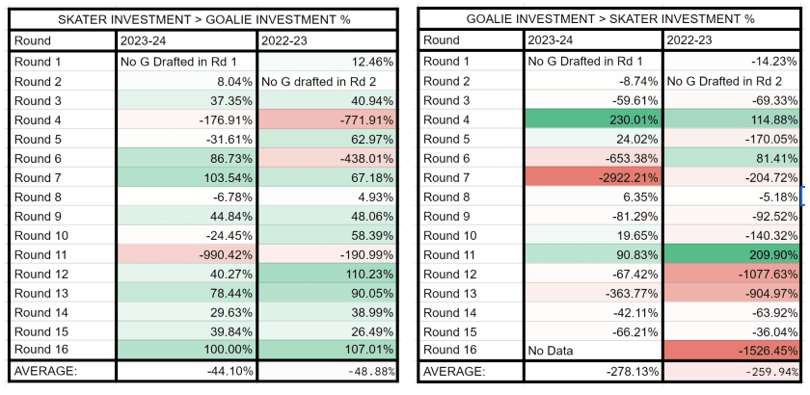Select the -990.42% cell for Round 11
810x395 pixels.
tap(186, 254)
